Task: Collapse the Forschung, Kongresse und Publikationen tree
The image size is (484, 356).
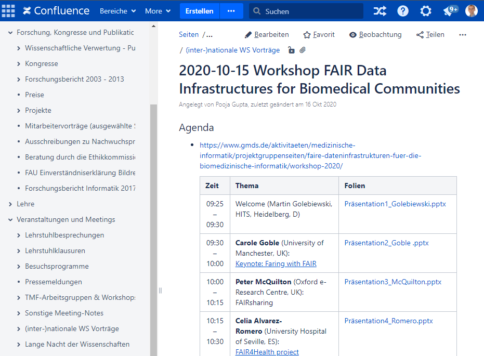Action: coord(10,32)
